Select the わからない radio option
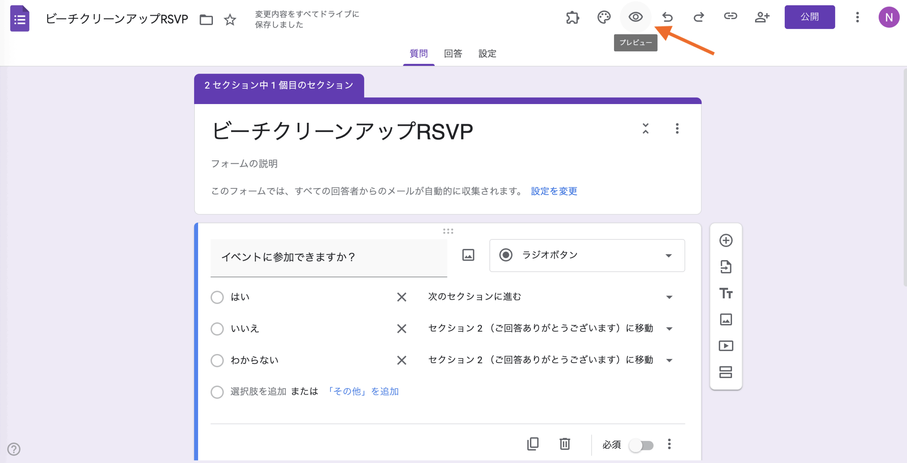907x463 pixels. (217, 360)
